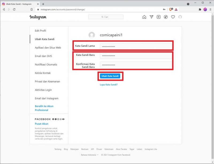Click browser forward arrow
214x164 pixels.
[9, 9]
